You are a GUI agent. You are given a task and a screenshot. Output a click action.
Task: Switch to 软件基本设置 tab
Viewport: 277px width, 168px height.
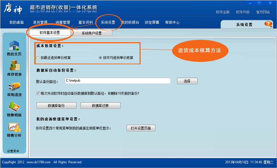(50, 32)
